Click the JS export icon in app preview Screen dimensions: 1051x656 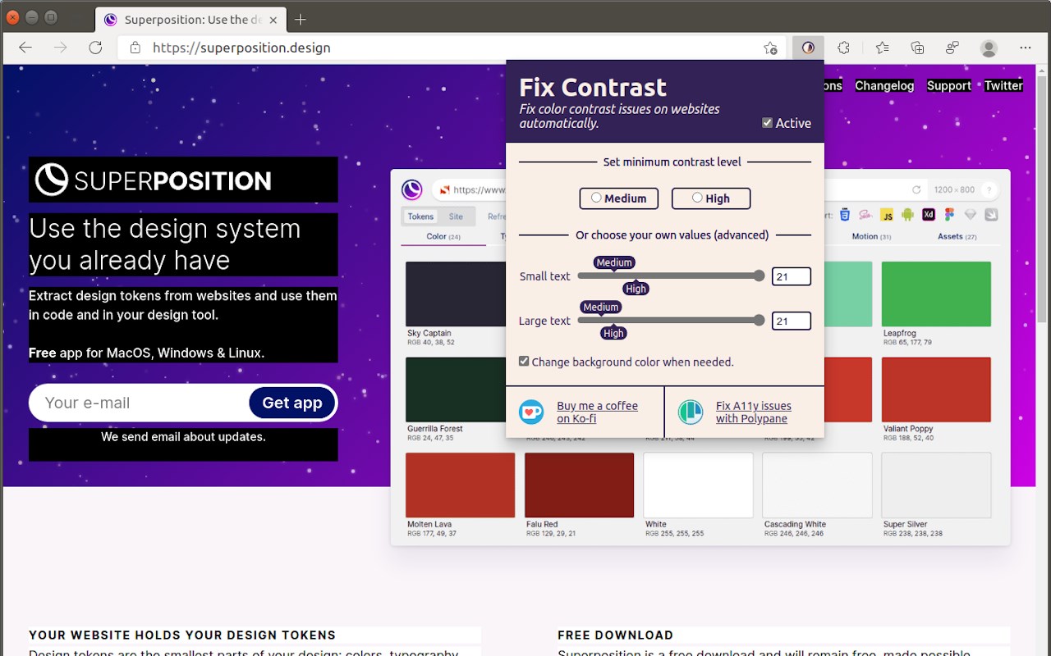887,215
